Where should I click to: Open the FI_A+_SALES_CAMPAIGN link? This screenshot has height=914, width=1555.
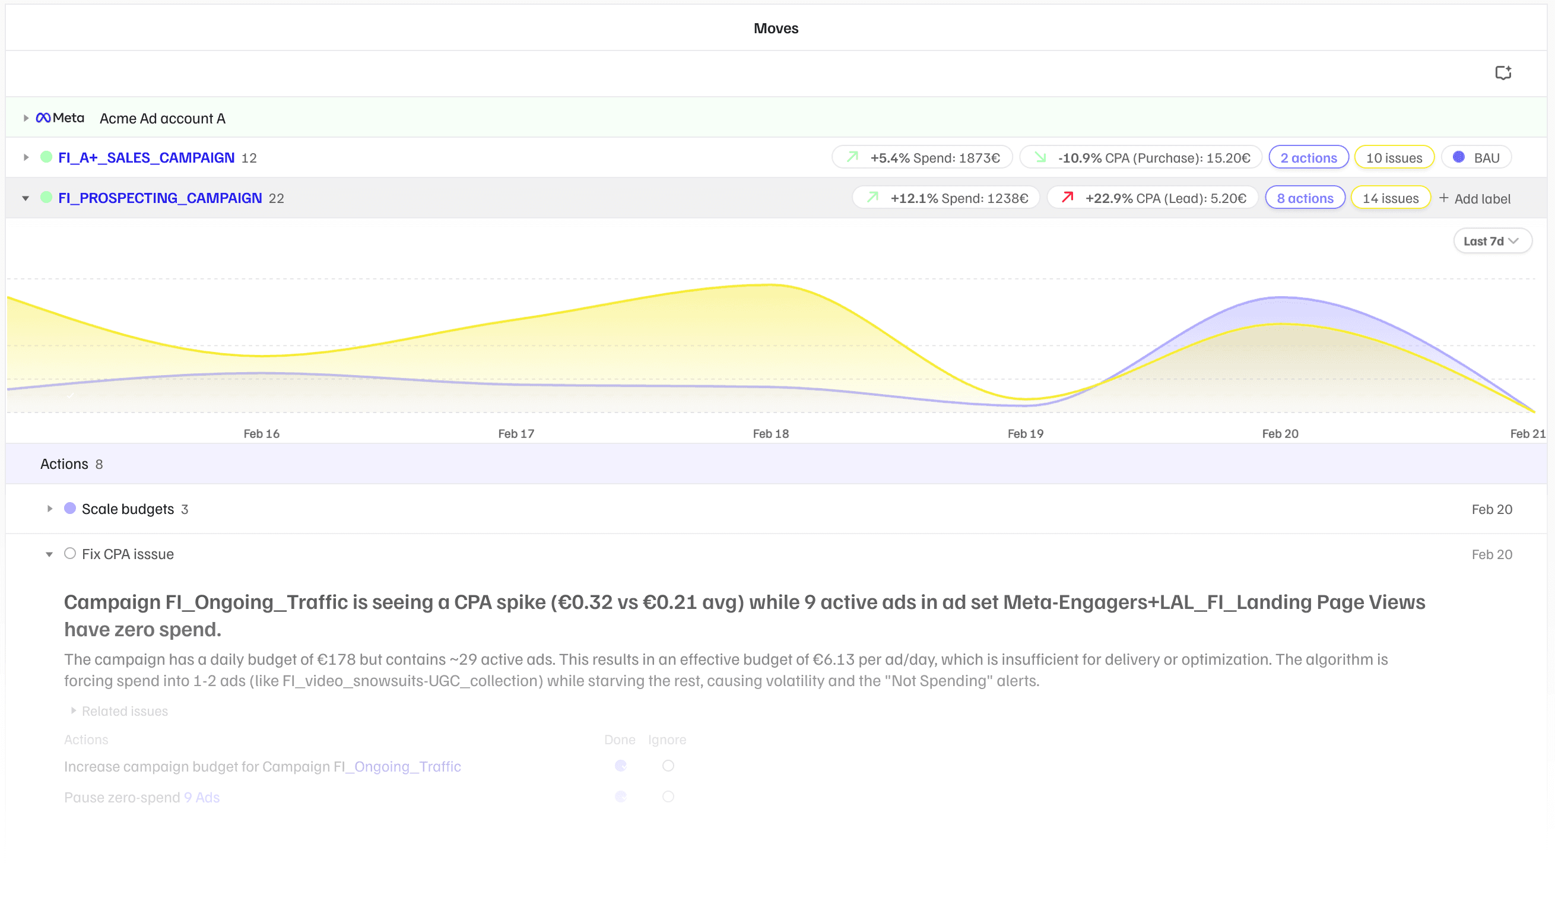tap(146, 157)
